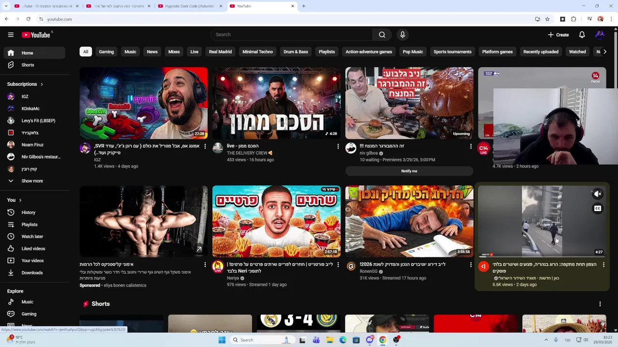Select the Minimal Techno filter chip

(x=257, y=52)
